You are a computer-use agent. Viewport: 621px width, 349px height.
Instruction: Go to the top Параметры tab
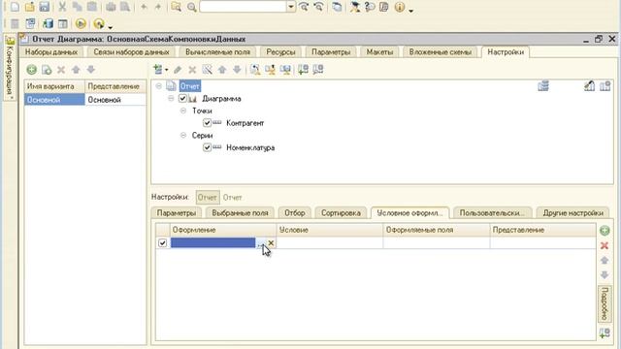pyautogui.click(x=331, y=52)
